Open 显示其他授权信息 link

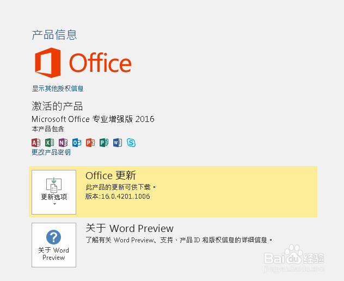58,88
